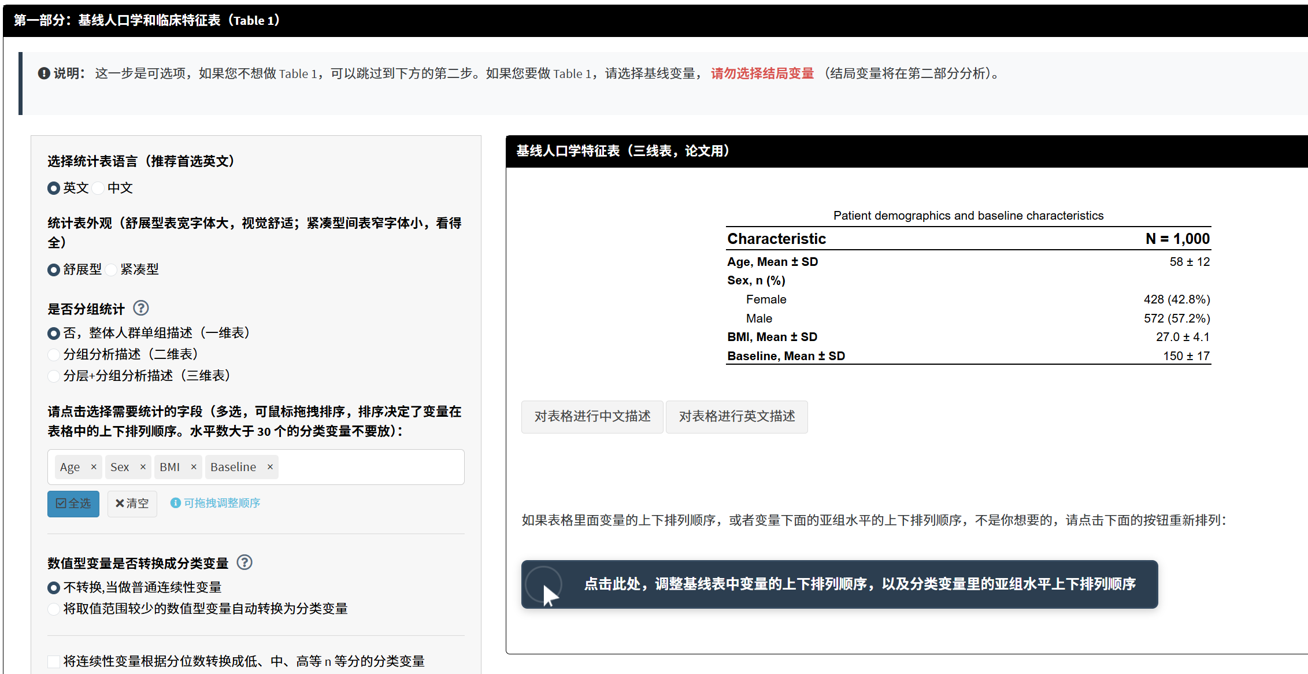
Task: Choose the 紧凑型 compact appearance
Action: pos(112,269)
